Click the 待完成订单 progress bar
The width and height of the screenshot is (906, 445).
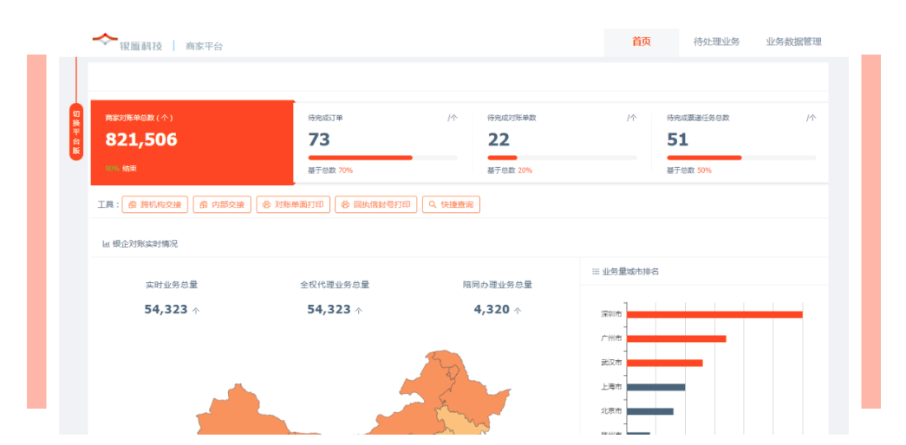pyautogui.click(x=382, y=158)
